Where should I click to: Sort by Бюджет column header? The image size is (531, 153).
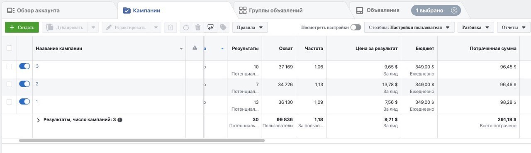click(425, 48)
